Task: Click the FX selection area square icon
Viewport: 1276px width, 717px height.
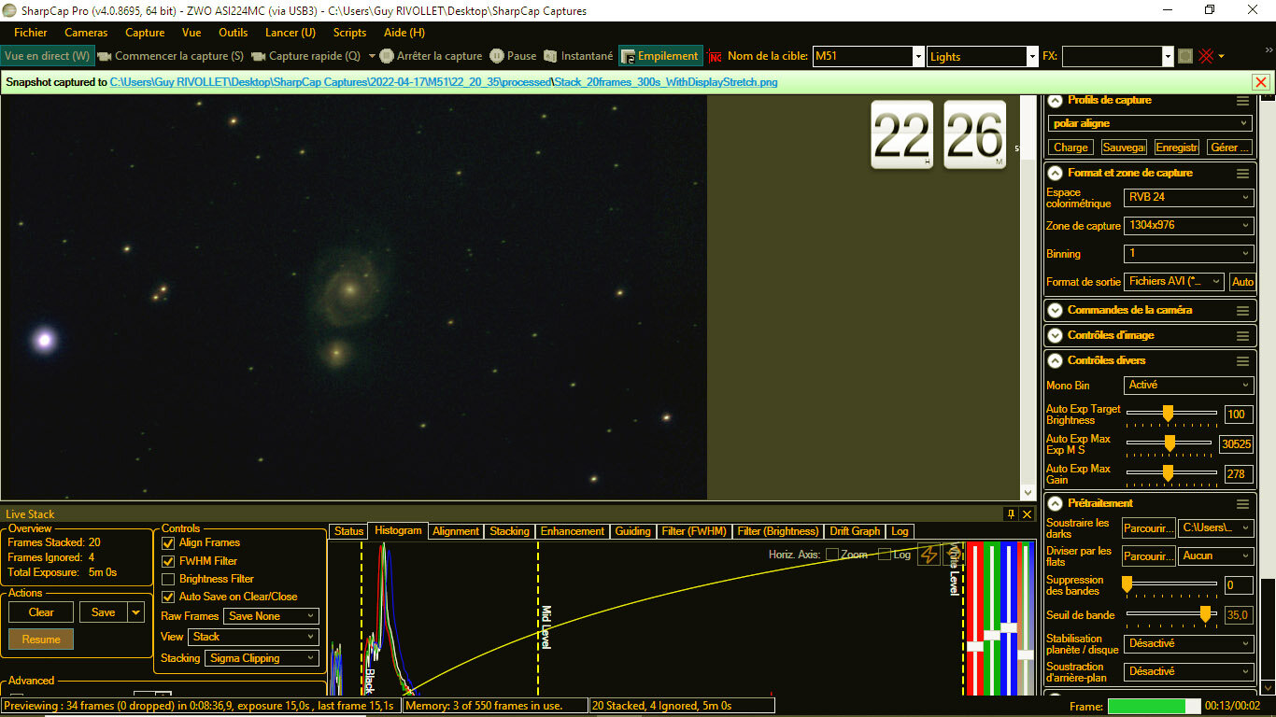Action: pos(1185,56)
